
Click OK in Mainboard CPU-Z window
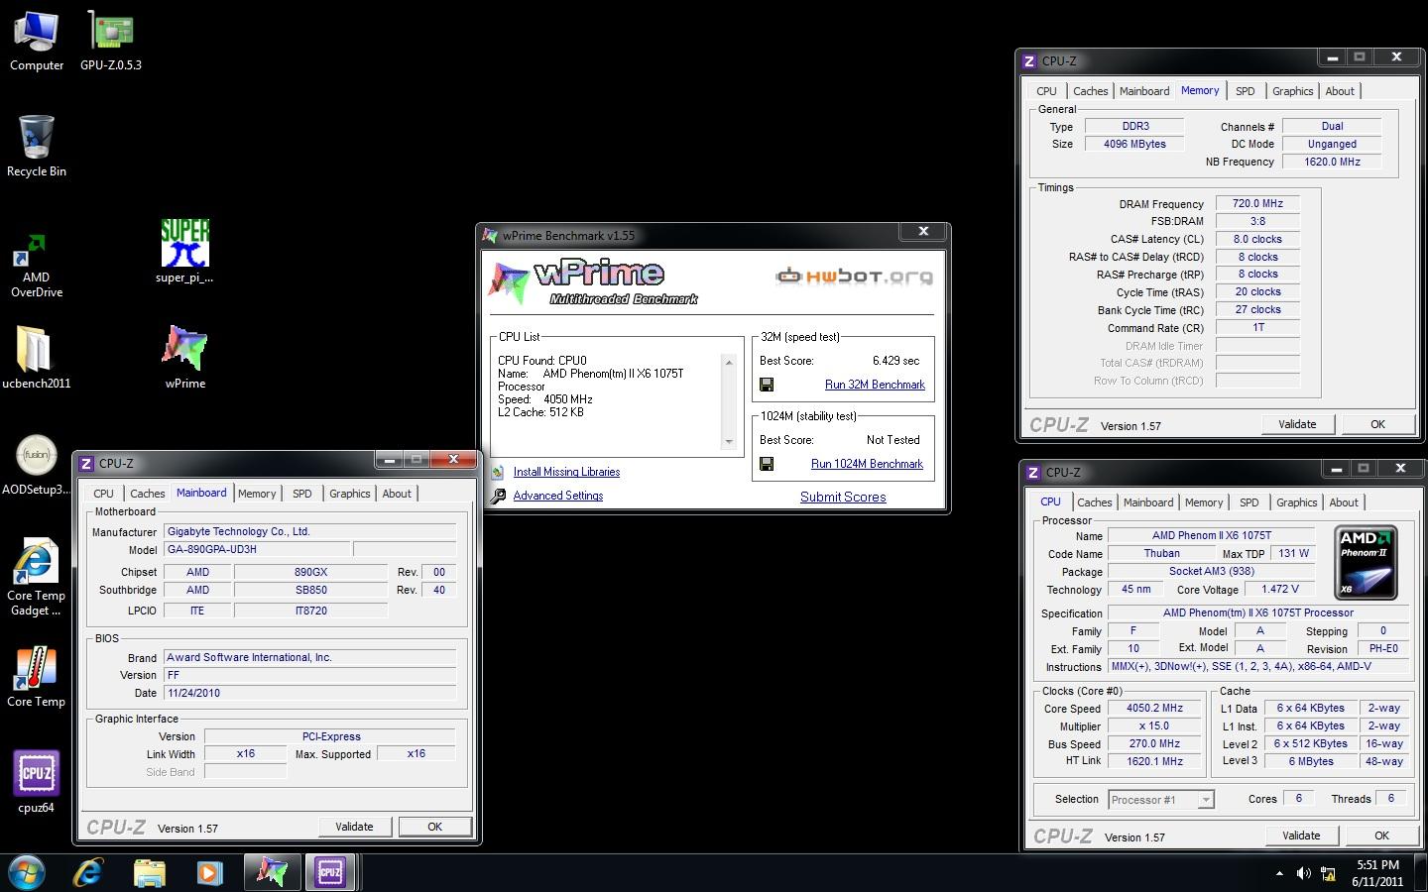click(x=434, y=827)
